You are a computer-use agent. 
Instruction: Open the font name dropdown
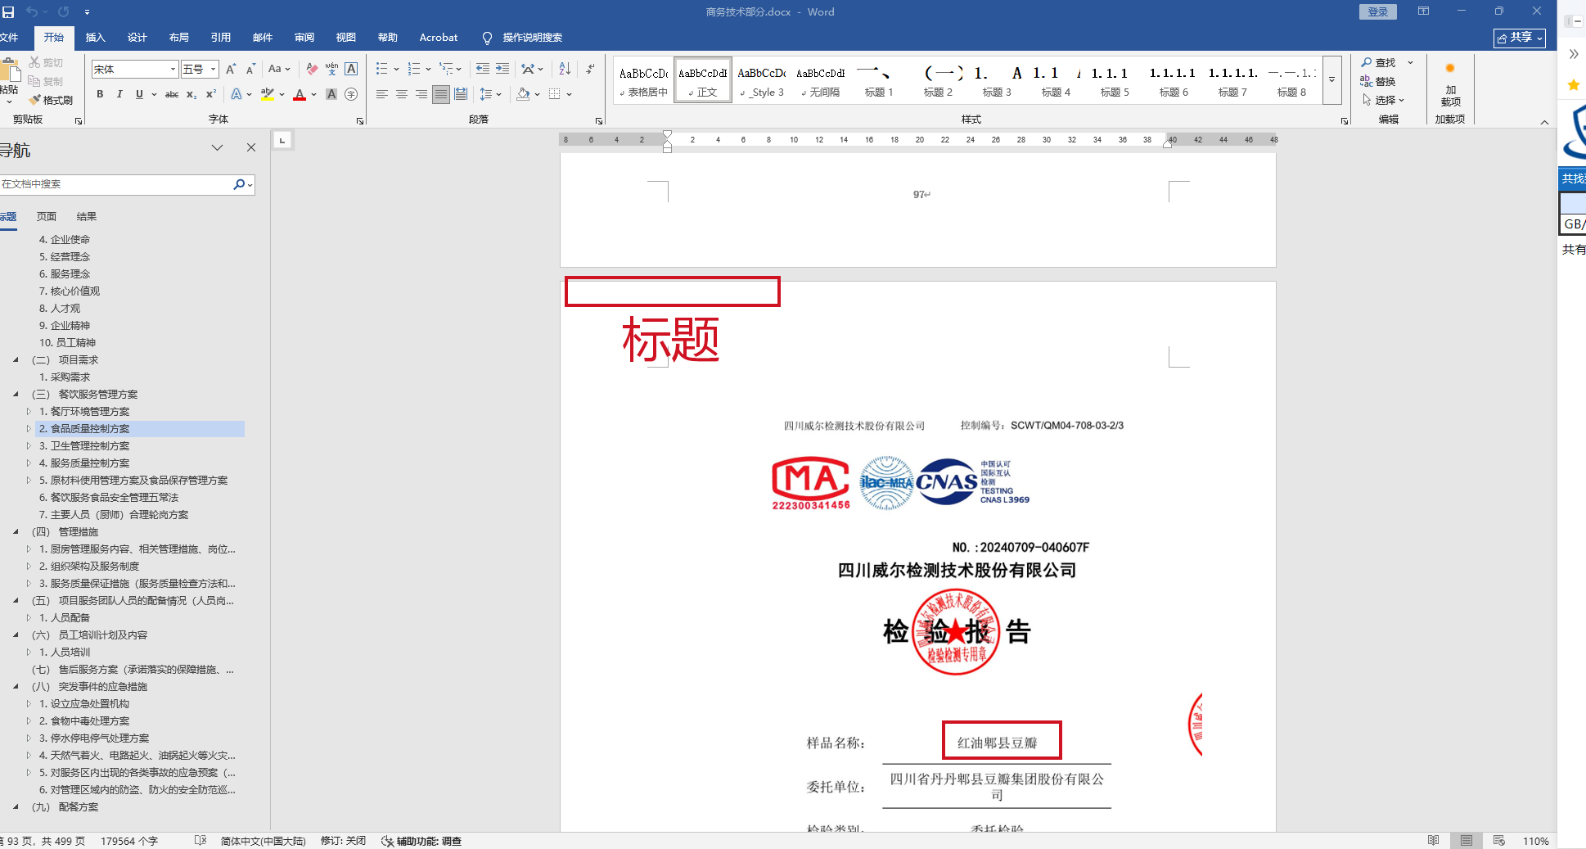click(x=173, y=70)
